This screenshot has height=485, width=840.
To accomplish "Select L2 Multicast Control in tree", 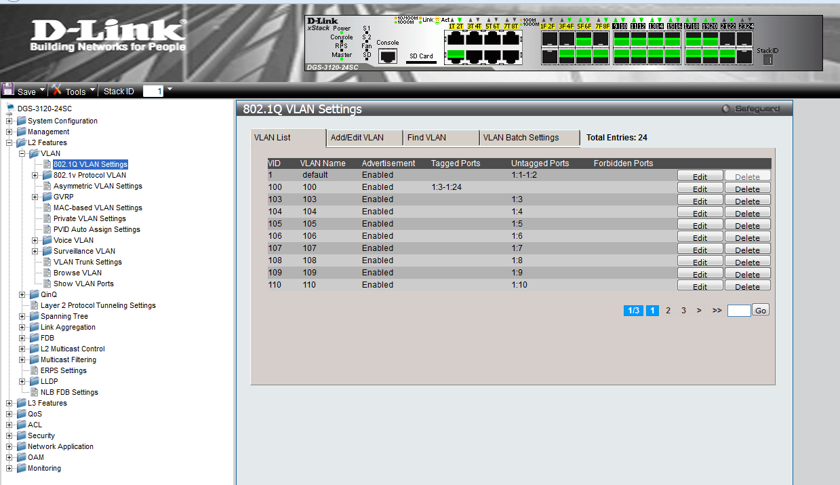I will coord(73,349).
